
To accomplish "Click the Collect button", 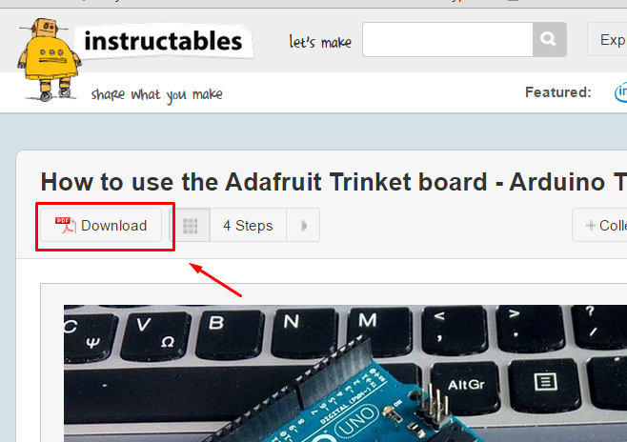I will pos(599,225).
